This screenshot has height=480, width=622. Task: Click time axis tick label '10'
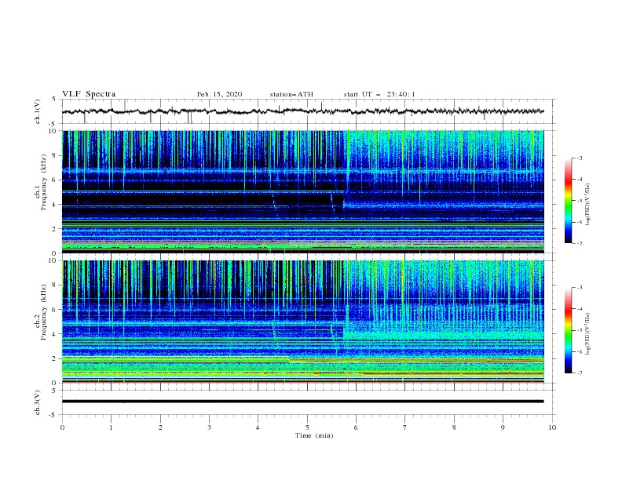pyautogui.click(x=552, y=427)
